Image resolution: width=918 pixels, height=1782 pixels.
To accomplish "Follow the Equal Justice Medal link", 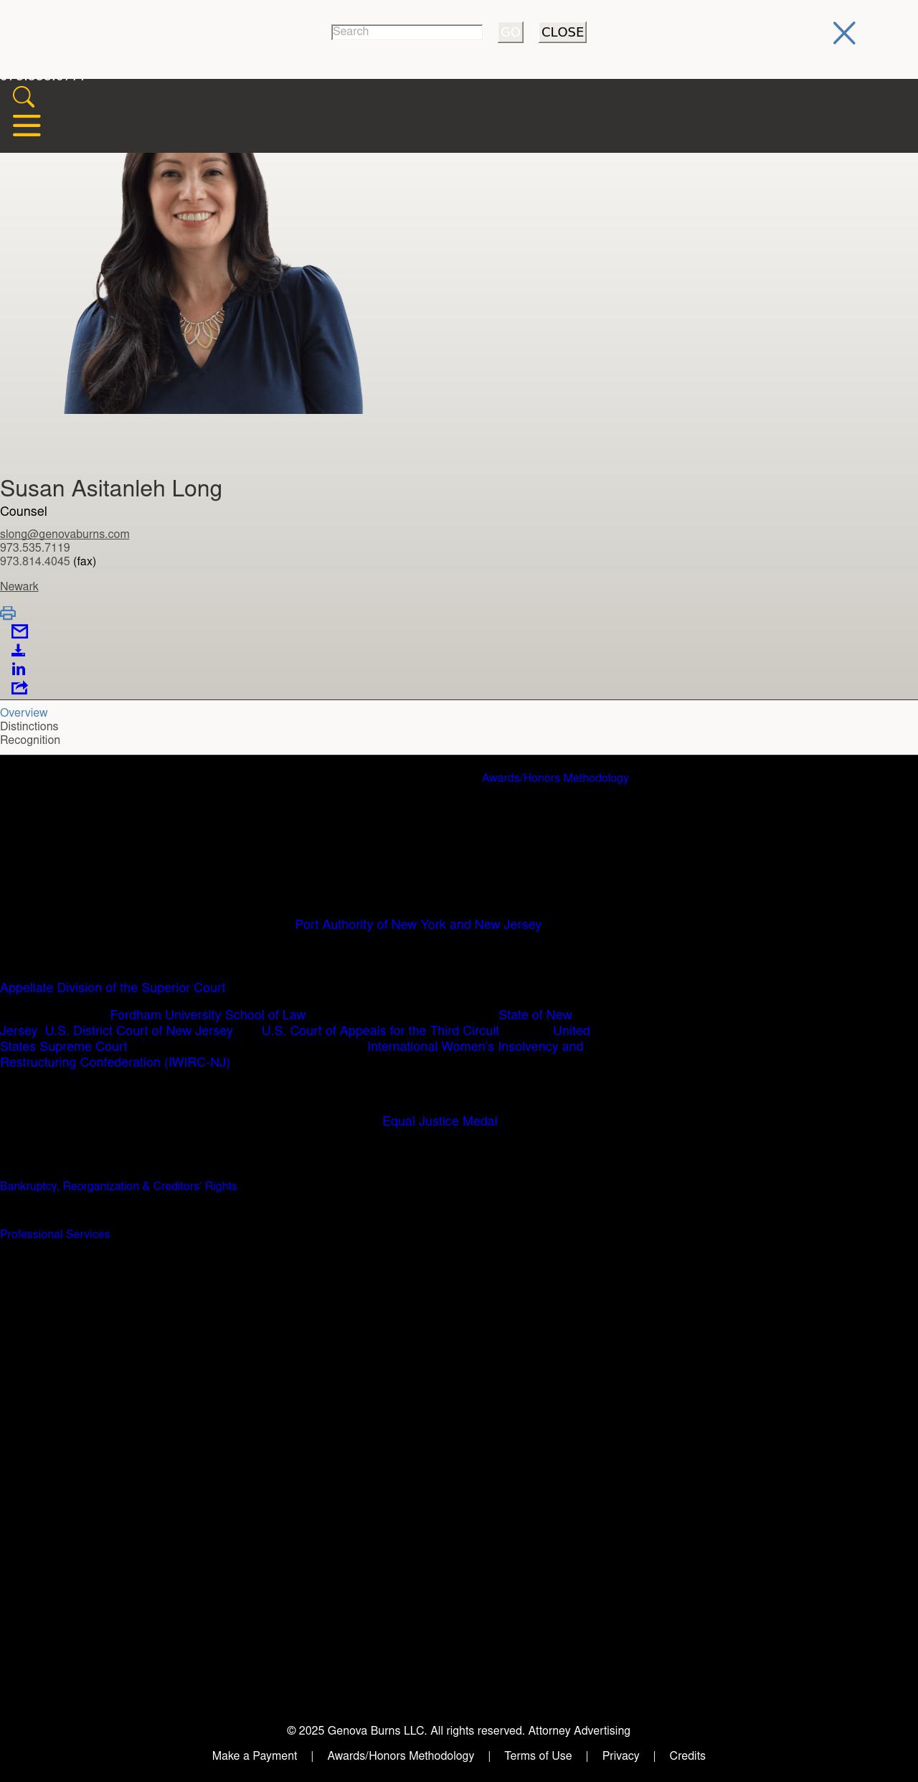I will (x=440, y=1121).
